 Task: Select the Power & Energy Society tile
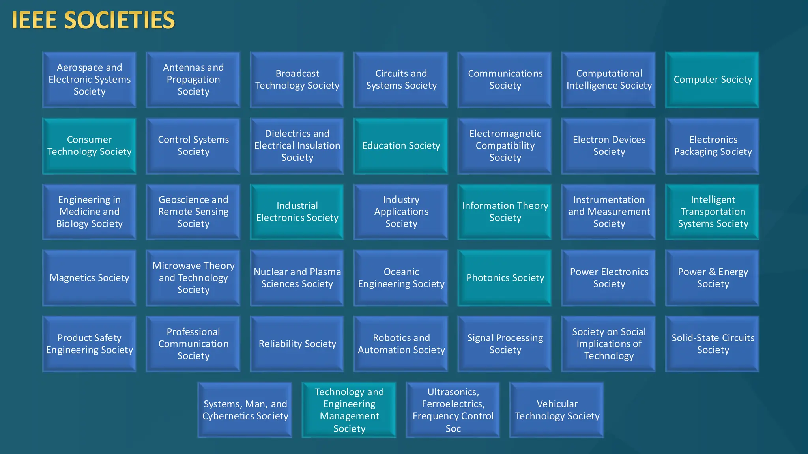(712, 278)
